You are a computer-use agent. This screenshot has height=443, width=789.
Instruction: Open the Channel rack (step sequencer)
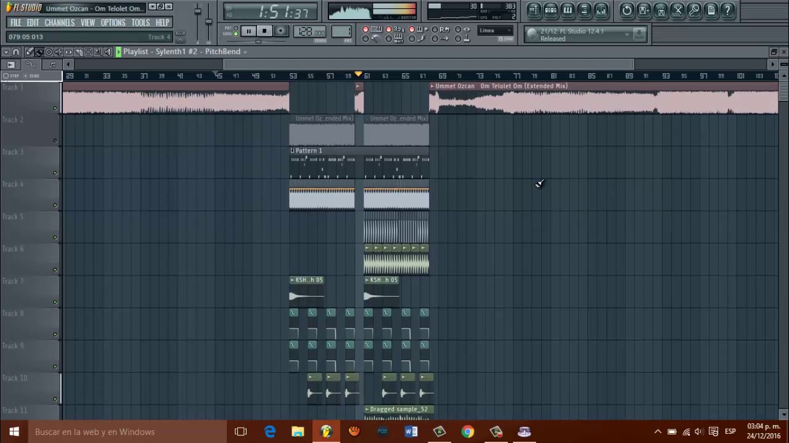coord(551,10)
